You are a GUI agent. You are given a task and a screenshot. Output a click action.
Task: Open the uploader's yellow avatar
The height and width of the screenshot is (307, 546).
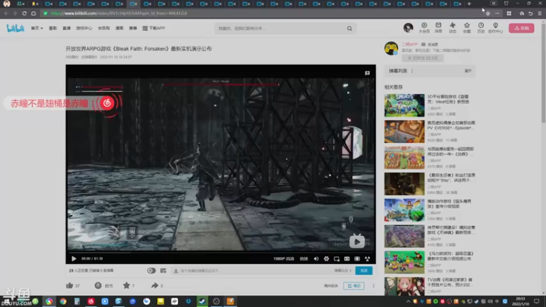[x=391, y=48]
